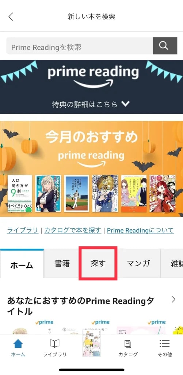Open the Prime Readingについて link
This screenshot has width=183, height=375.
pyautogui.click(x=140, y=230)
